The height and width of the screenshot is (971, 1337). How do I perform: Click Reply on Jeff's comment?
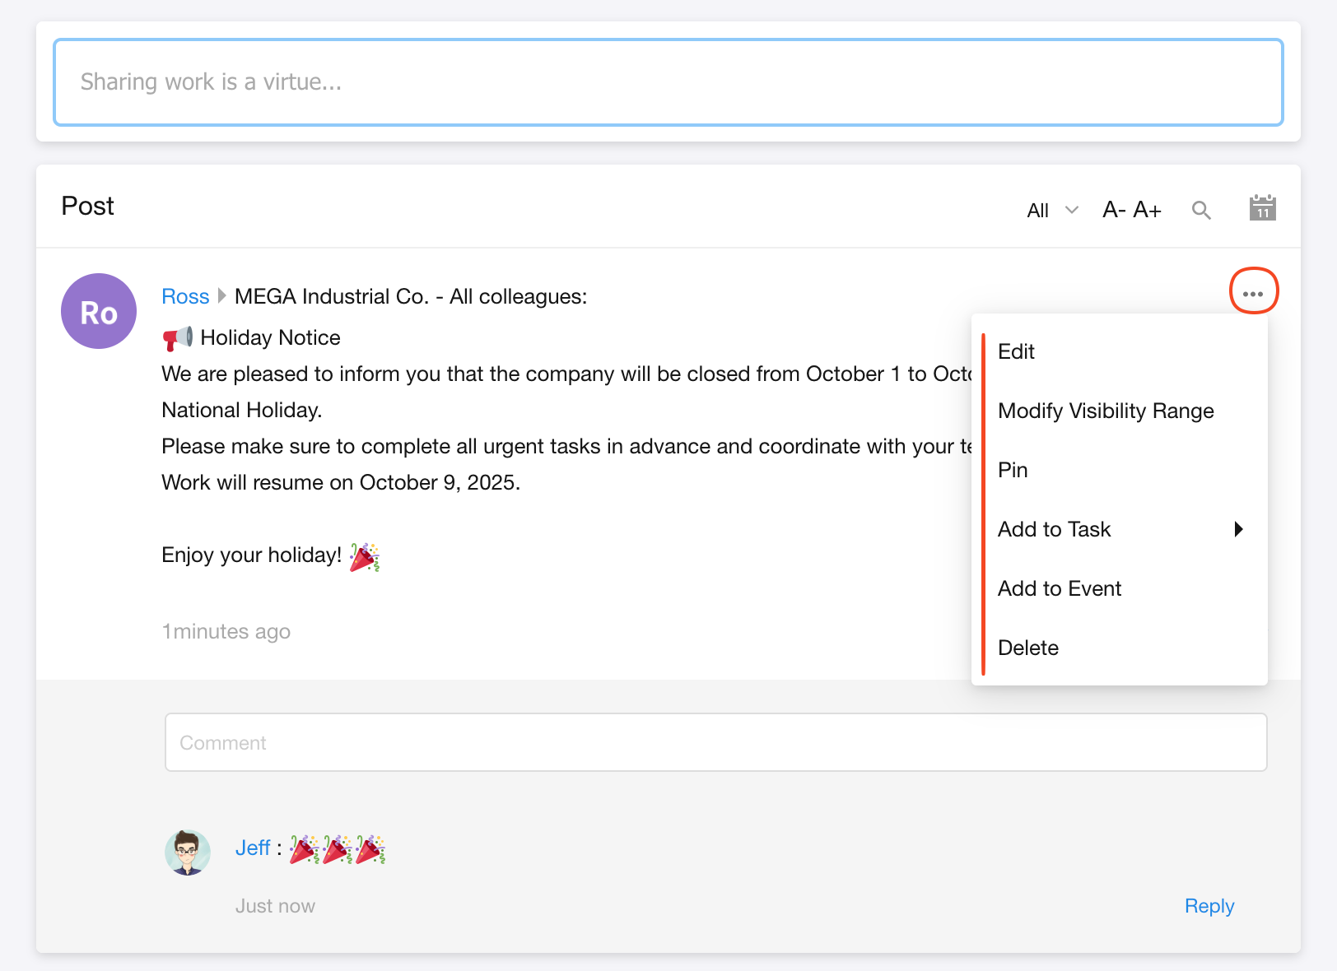1209,906
